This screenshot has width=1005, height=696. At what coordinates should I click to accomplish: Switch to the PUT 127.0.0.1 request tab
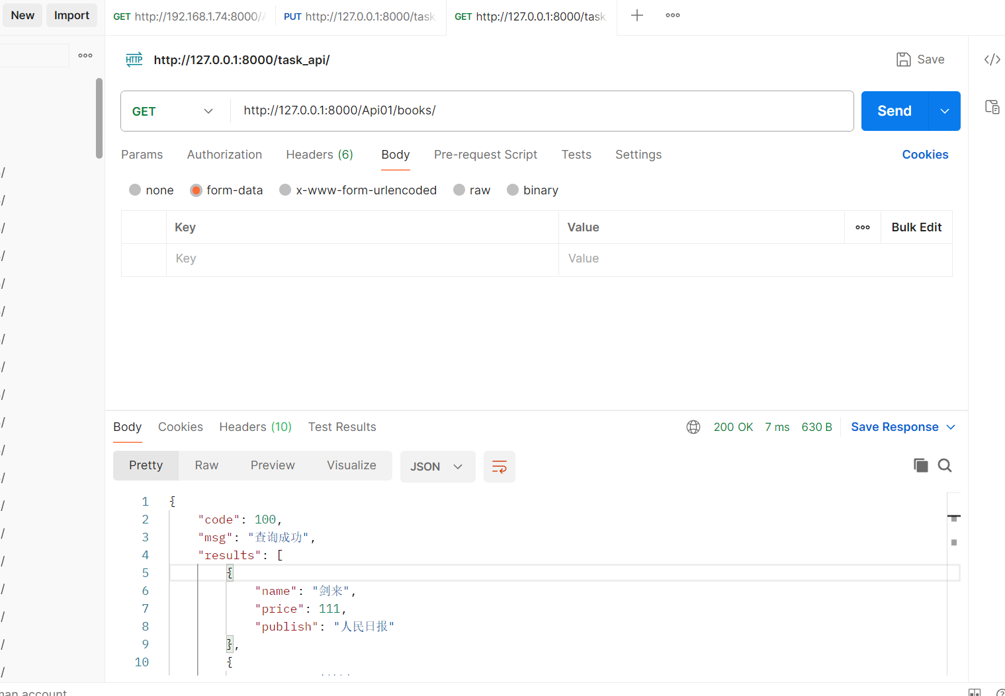[361, 17]
